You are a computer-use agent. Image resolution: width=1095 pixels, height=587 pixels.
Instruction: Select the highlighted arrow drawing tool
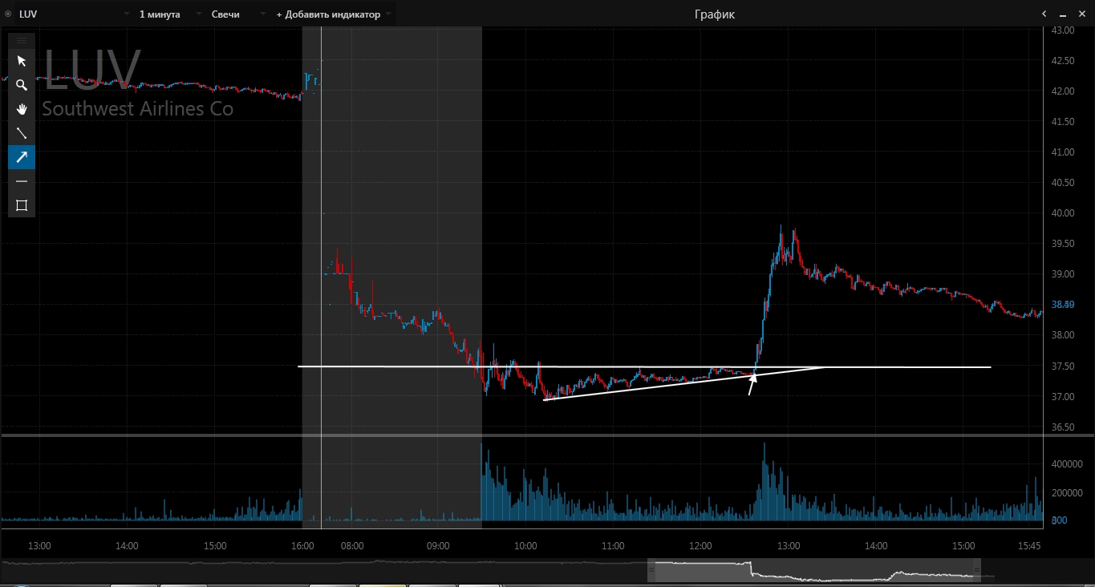pyautogui.click(x=22, y=157)
